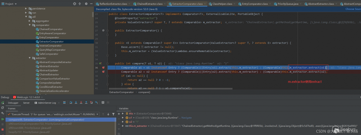
Task: Toggle the breakpoint on line 36
Action: [x=103, y=68]
